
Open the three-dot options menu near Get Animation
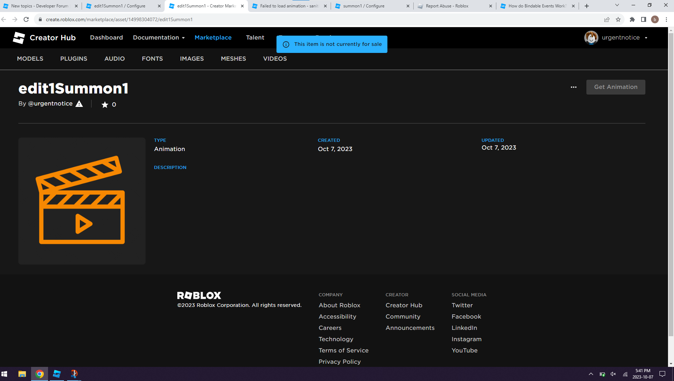coord(573,87)
